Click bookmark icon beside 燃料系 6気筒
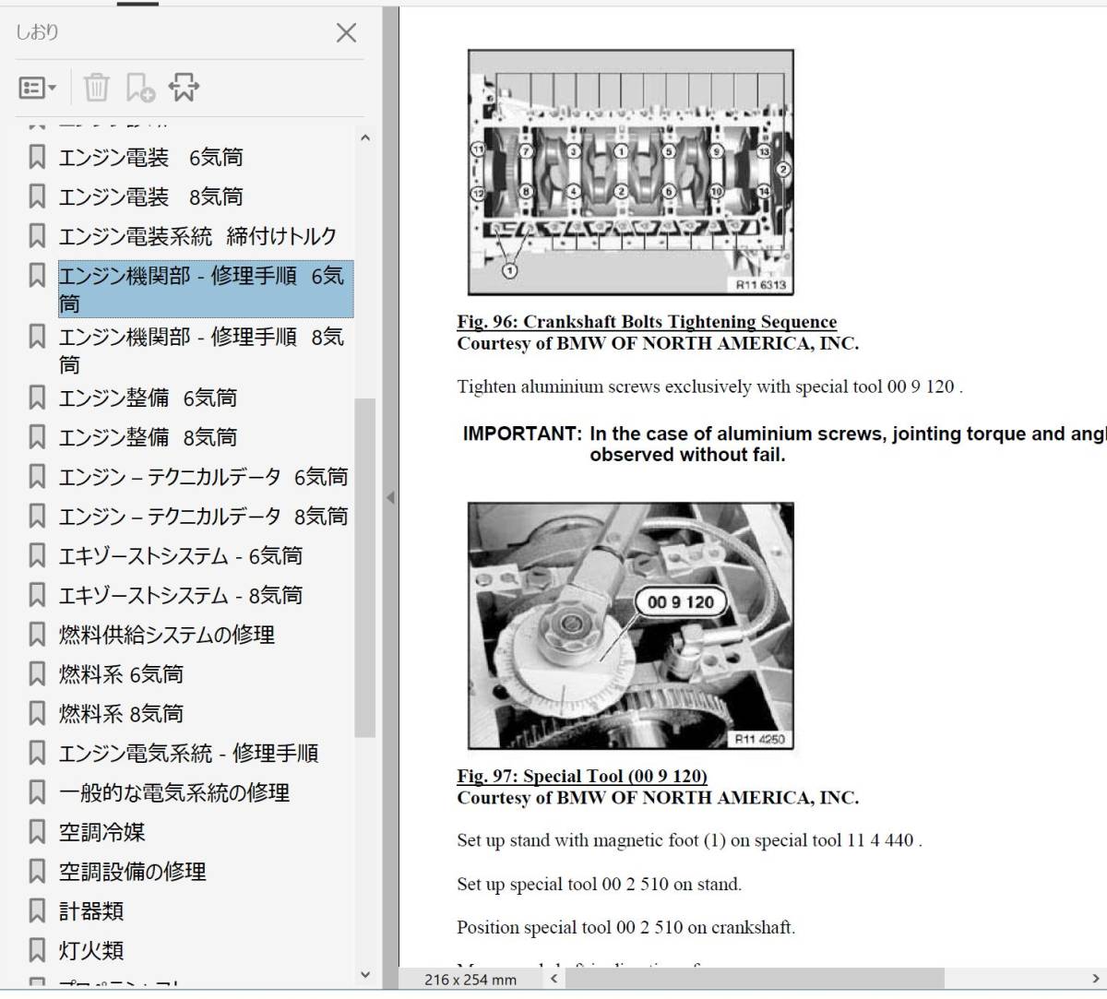Viewport: 1107px width, 999px height. 37,675
